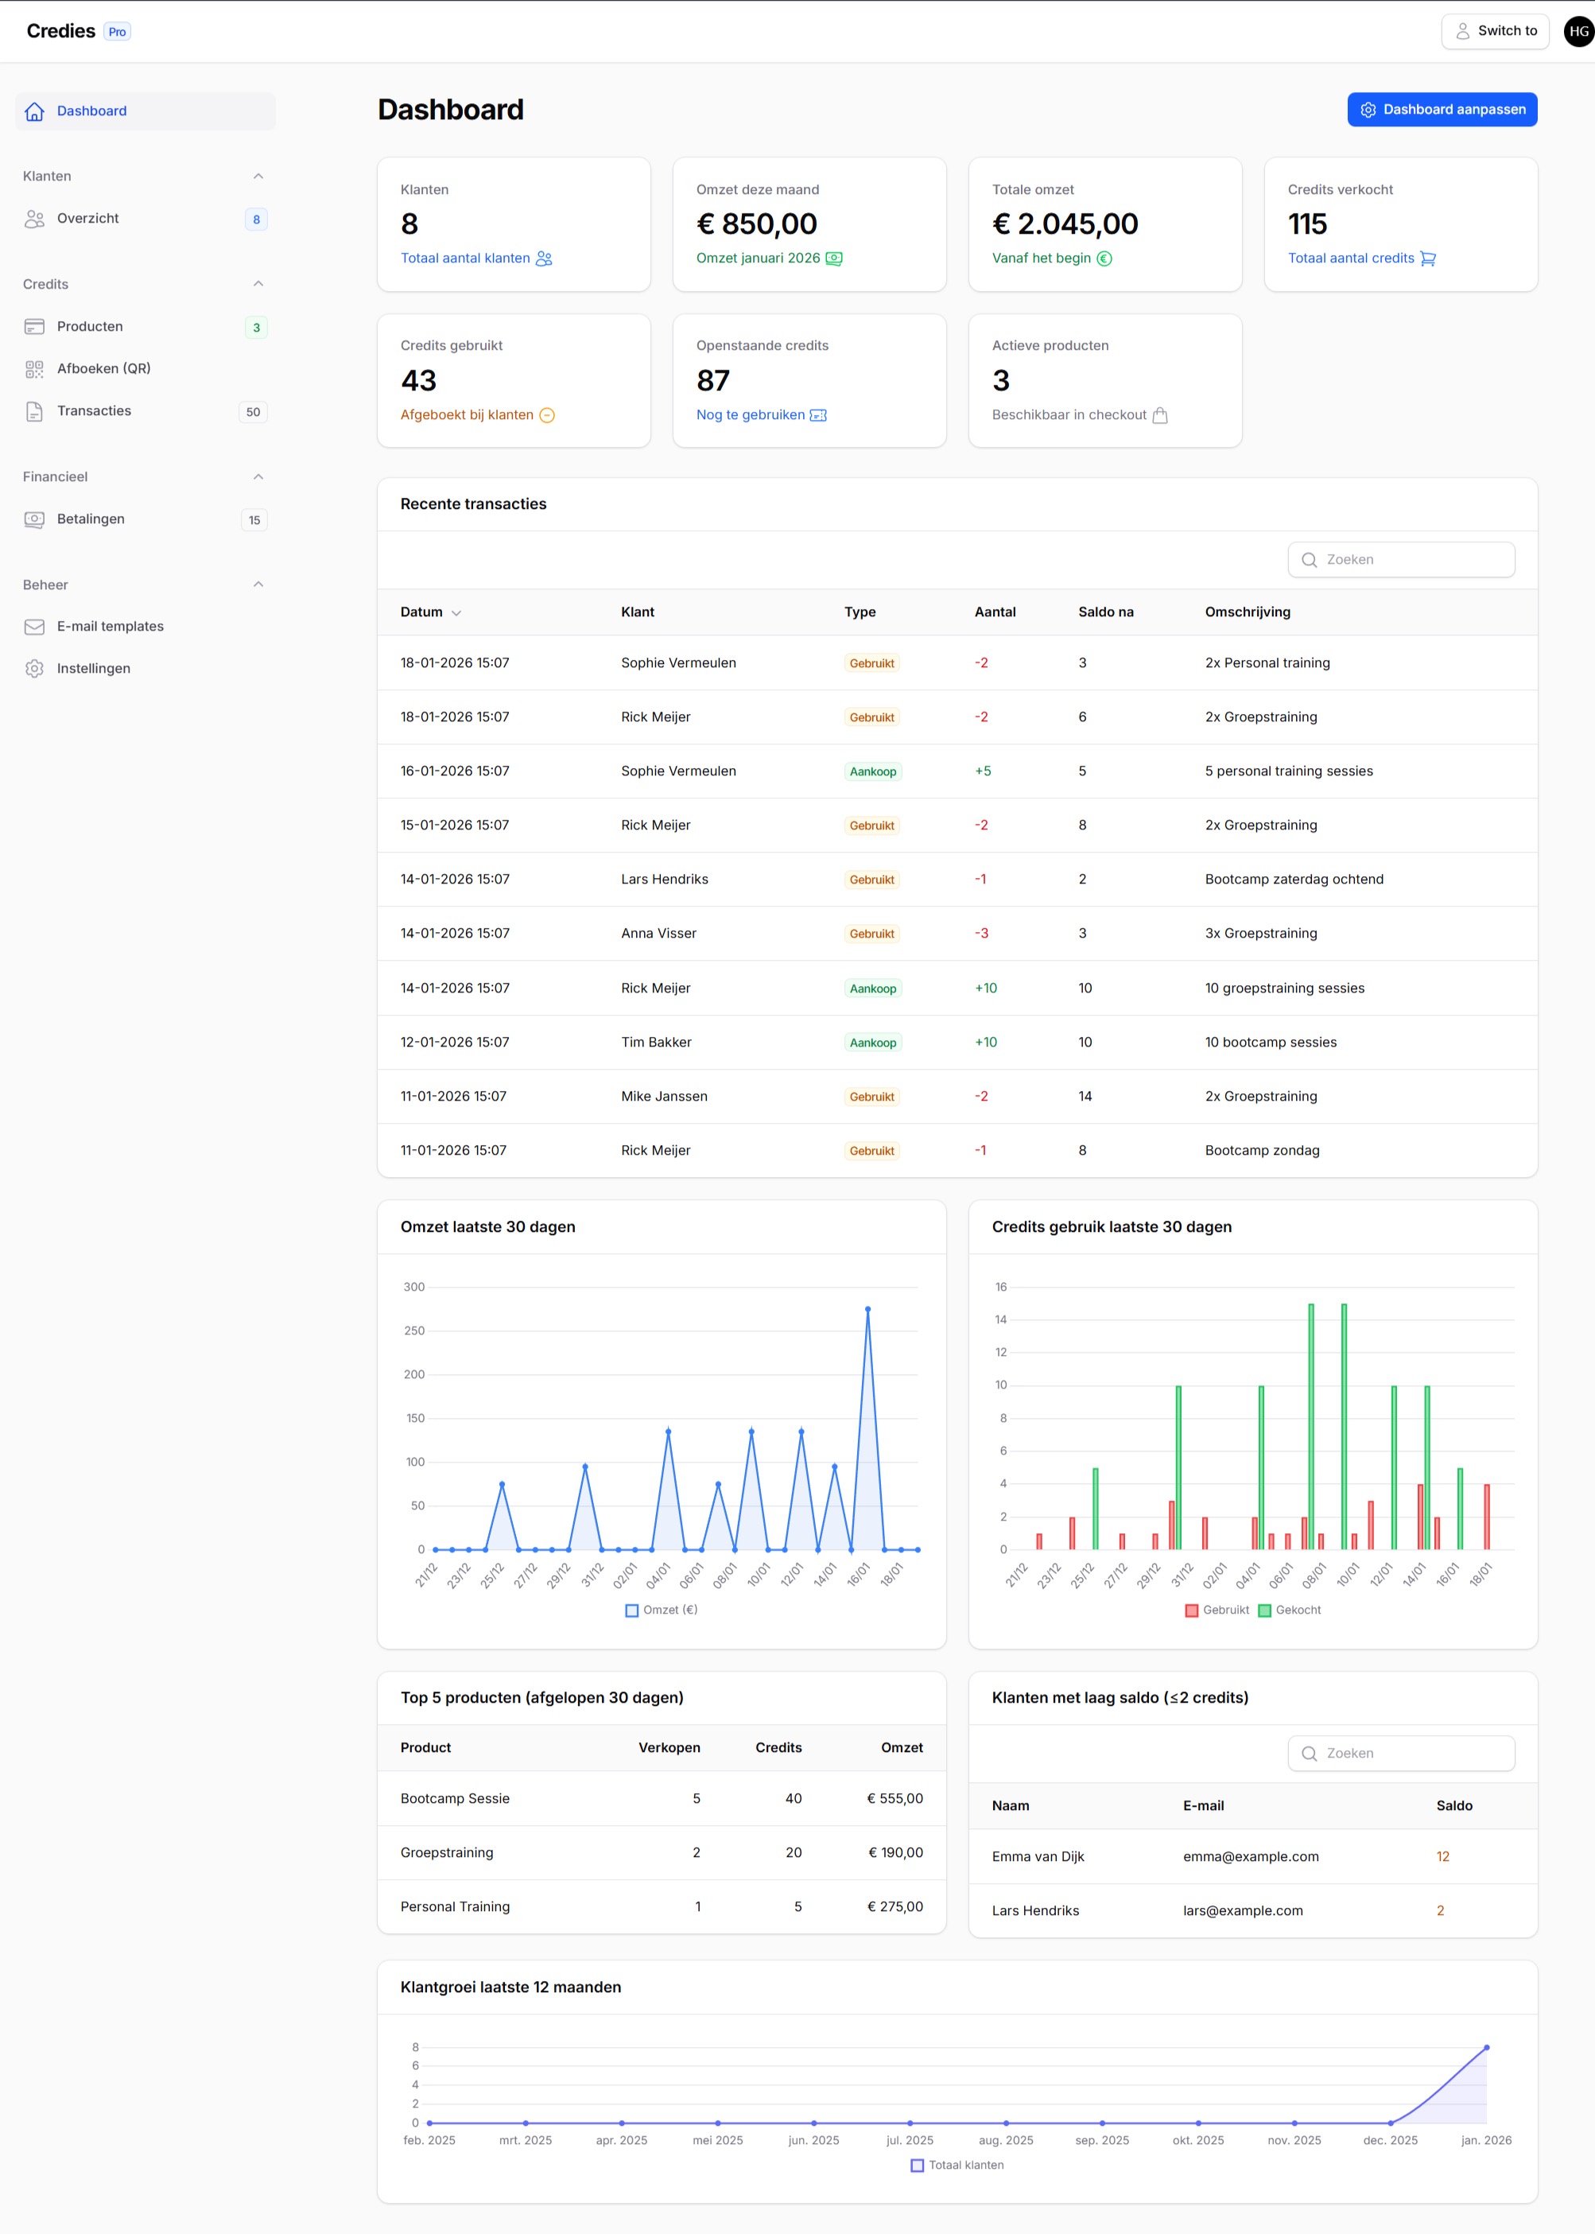Click the Switch to button
This screenshot has height=2234, width=1595.
point(1494,32)
